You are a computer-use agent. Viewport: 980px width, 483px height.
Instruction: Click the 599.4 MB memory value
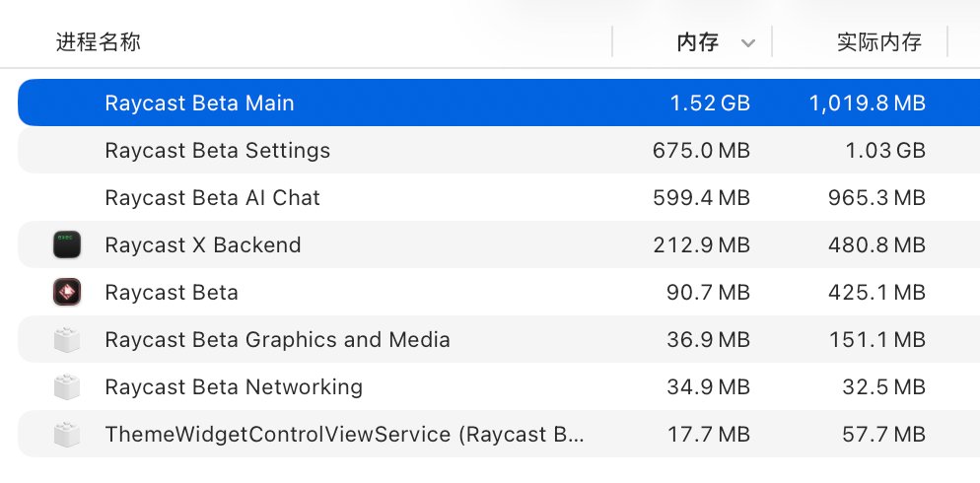click(x=701, y=198)
